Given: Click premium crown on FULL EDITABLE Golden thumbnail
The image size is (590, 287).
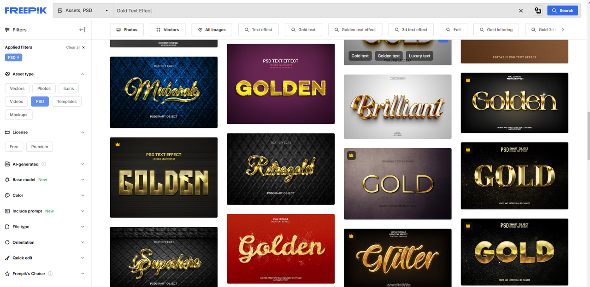Looking at the screenshot, I should (x=468, y=80).
